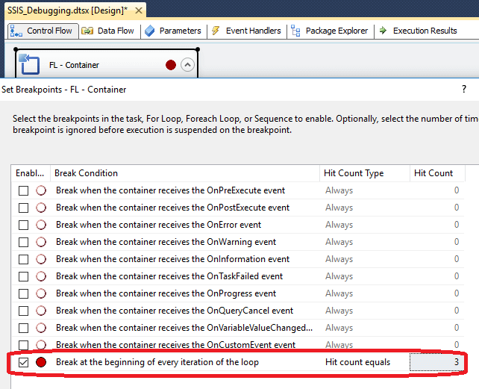Screen dimensions: 479x389
Task: Uncheck the loop iteration breakpoint checkbox
Action: click(x=24, y=362)
